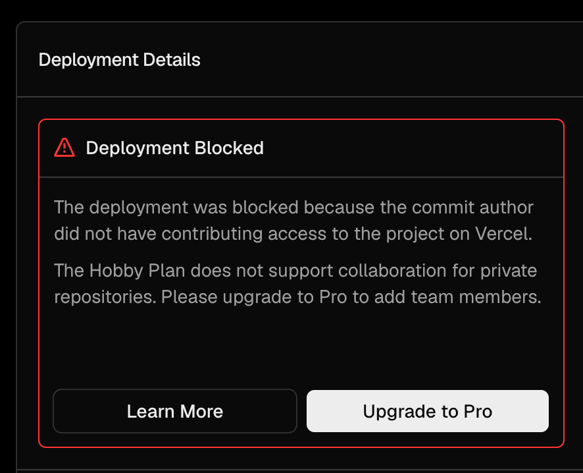Click the word private in second paragraph
Viewport: 583px width, 473px height.
click(x=508, y=271)
